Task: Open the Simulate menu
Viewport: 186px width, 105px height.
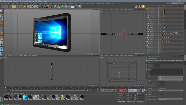Action: (x=40, y=3)
